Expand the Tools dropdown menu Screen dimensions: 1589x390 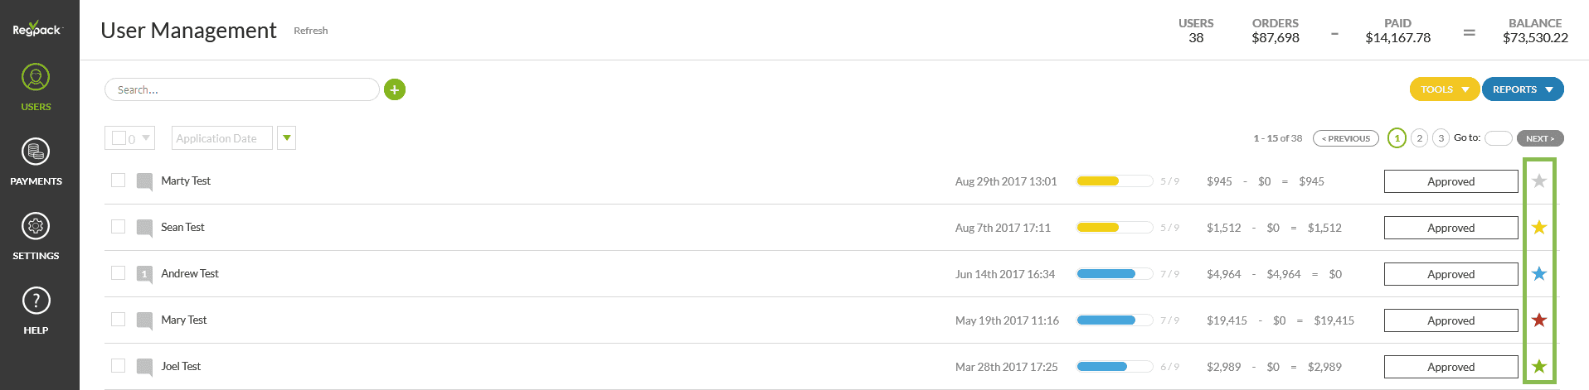pos(1444,89)
